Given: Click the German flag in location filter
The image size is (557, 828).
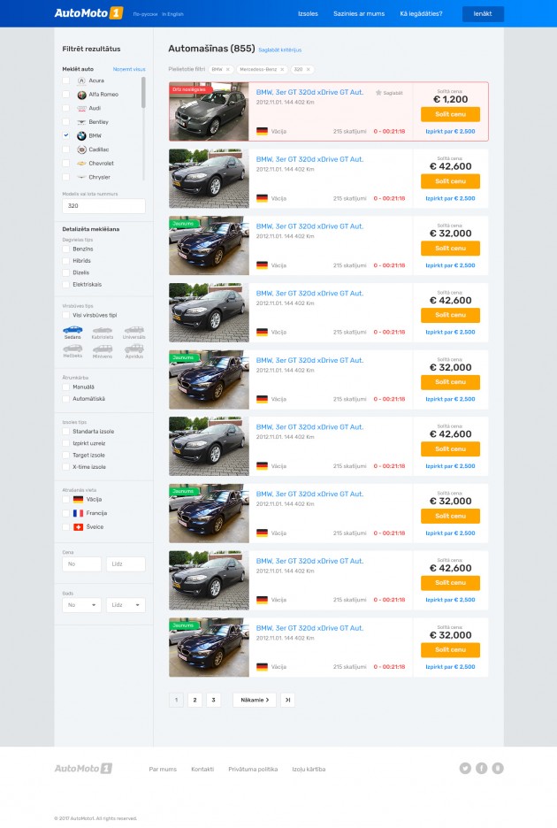Looking at the screenshot, I should tap(78, 499).
